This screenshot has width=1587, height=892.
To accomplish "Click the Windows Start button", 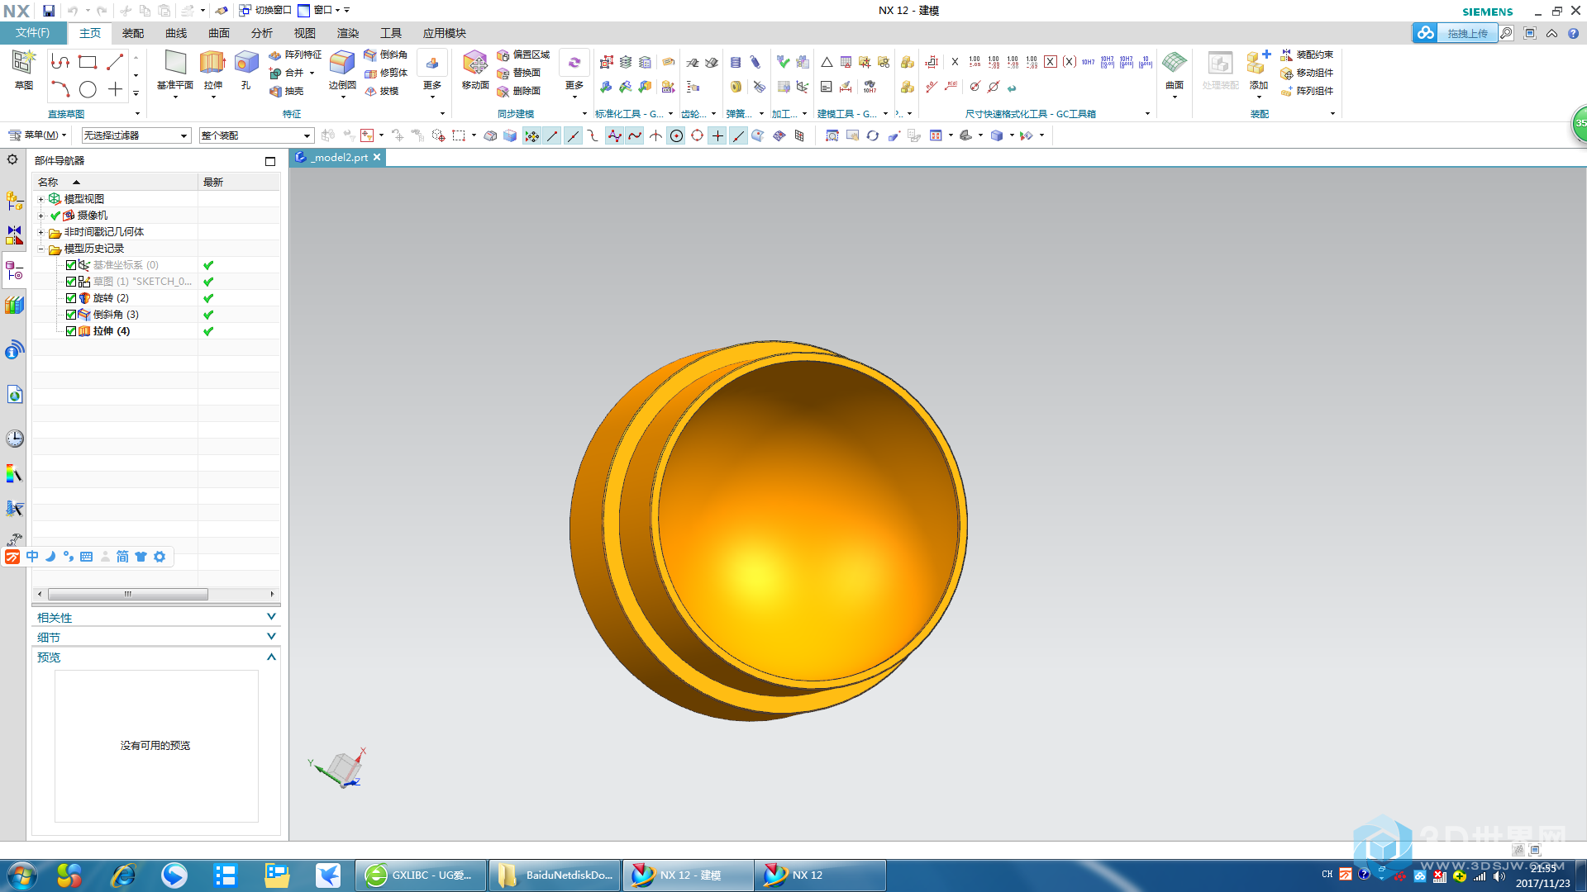I will [x=21, y=875].
